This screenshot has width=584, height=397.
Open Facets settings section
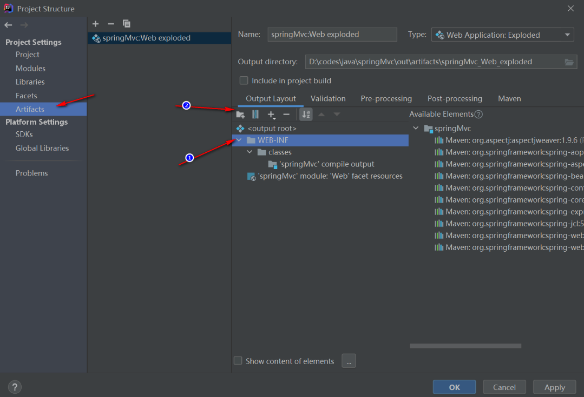coord(26,96)
